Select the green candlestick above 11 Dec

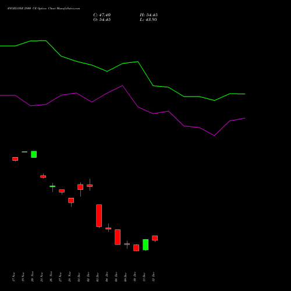tap(145, 244)
